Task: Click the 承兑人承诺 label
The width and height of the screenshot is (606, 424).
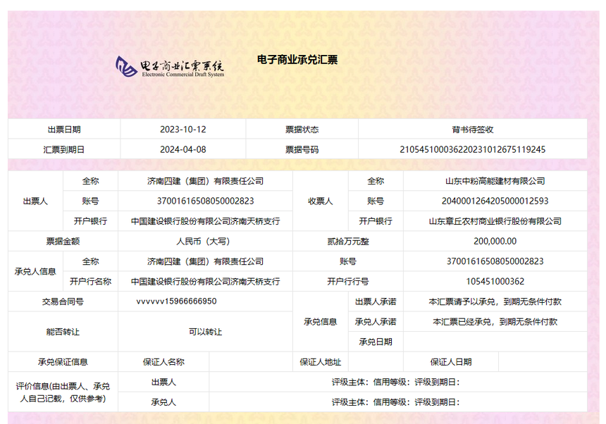Action: tap(376, 321)
